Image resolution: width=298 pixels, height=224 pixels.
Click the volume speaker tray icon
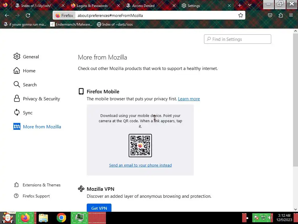[269, 218]
